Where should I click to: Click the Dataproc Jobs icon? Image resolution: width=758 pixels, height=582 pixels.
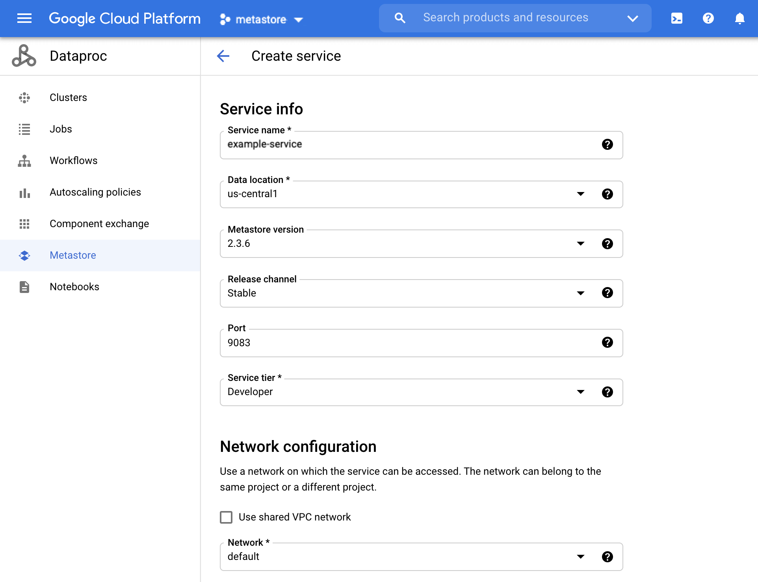point(24,129)
